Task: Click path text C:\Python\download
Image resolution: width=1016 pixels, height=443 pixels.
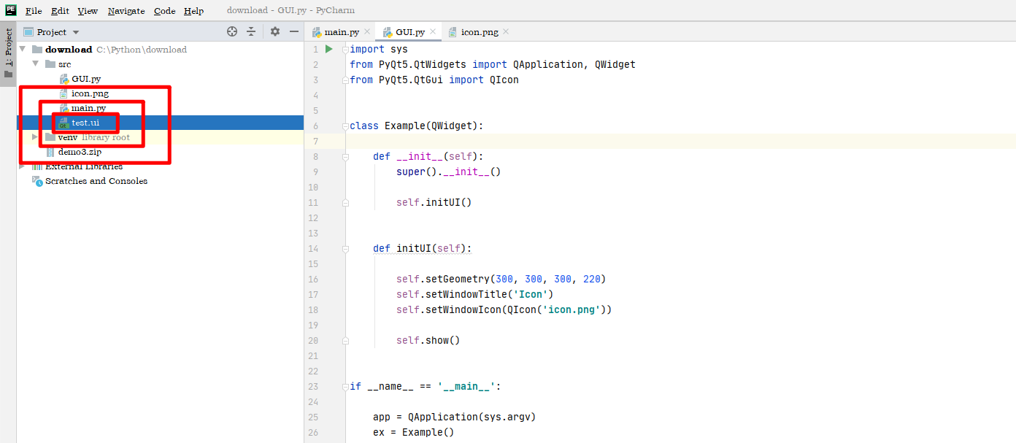Action: (142, 50)
